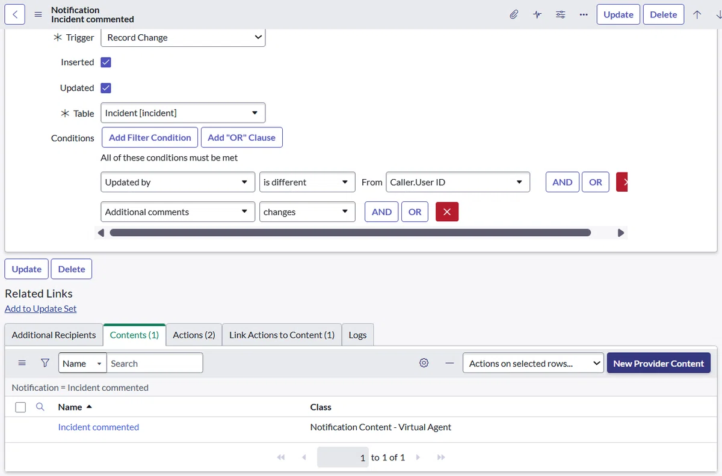Uncheck the Updated checkbox

click(x=106, y=88)
